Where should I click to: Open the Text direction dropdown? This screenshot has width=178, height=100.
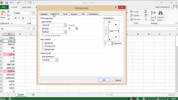tap(57, 60)
